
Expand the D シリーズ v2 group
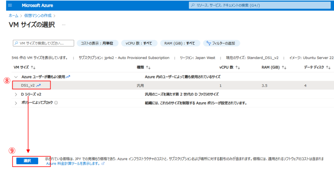tap(16, 94)
